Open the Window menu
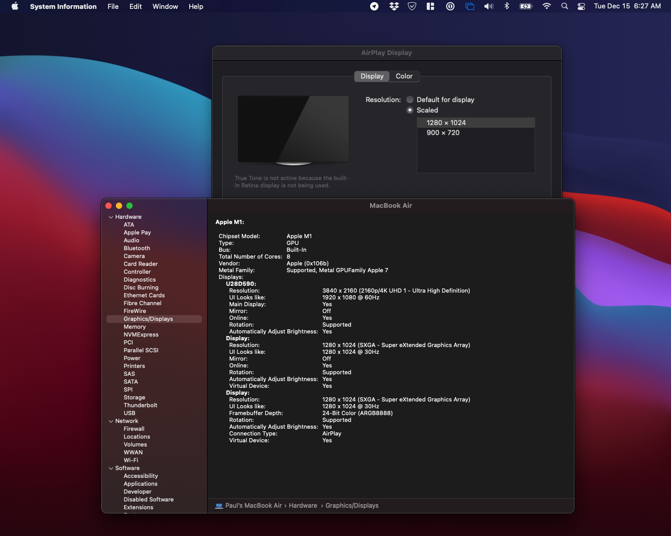Viewport: 671px width, 536px height. coord(165,7)
